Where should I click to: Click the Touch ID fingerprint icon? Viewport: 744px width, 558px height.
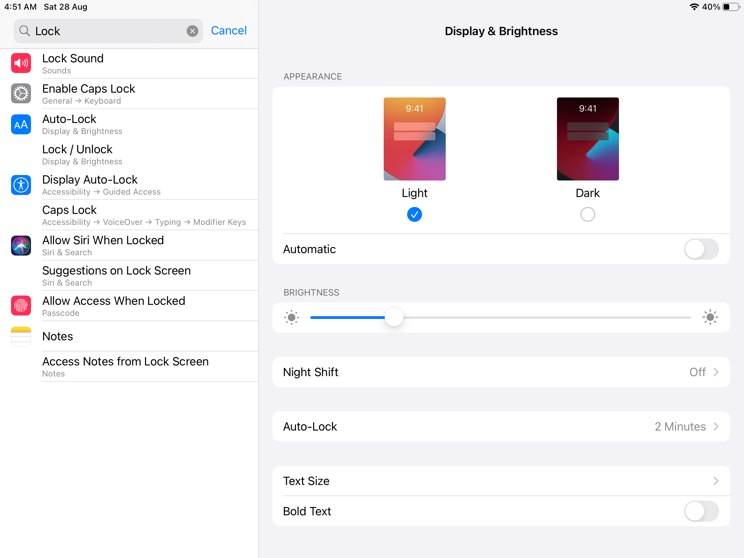pos(21,306)
